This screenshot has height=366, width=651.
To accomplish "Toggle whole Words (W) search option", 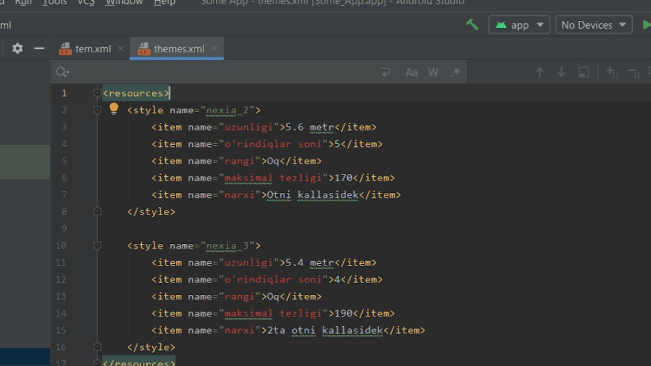I will (433, 72).
